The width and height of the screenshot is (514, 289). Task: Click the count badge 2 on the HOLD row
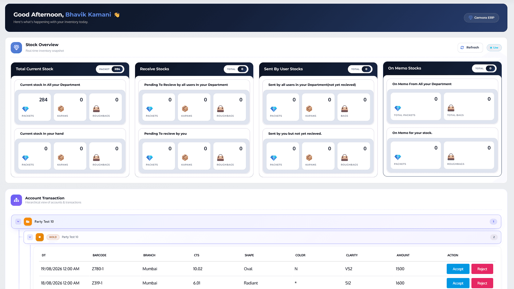pyautogui.click(x=494, y=237)
